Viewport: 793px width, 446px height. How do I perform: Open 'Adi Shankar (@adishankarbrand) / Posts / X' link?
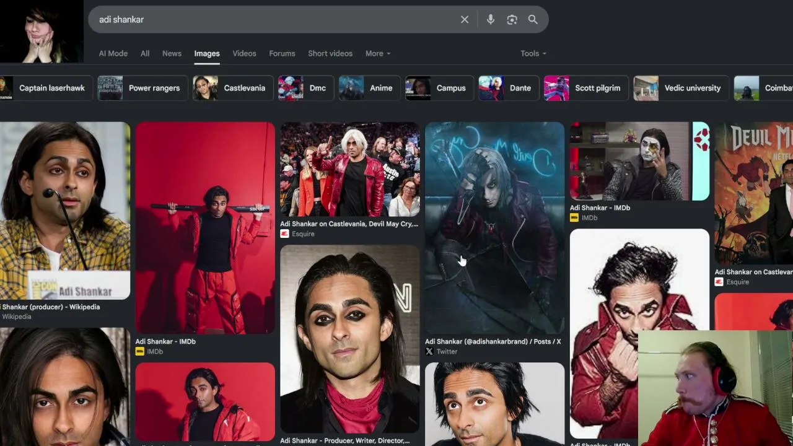[493, 341]
